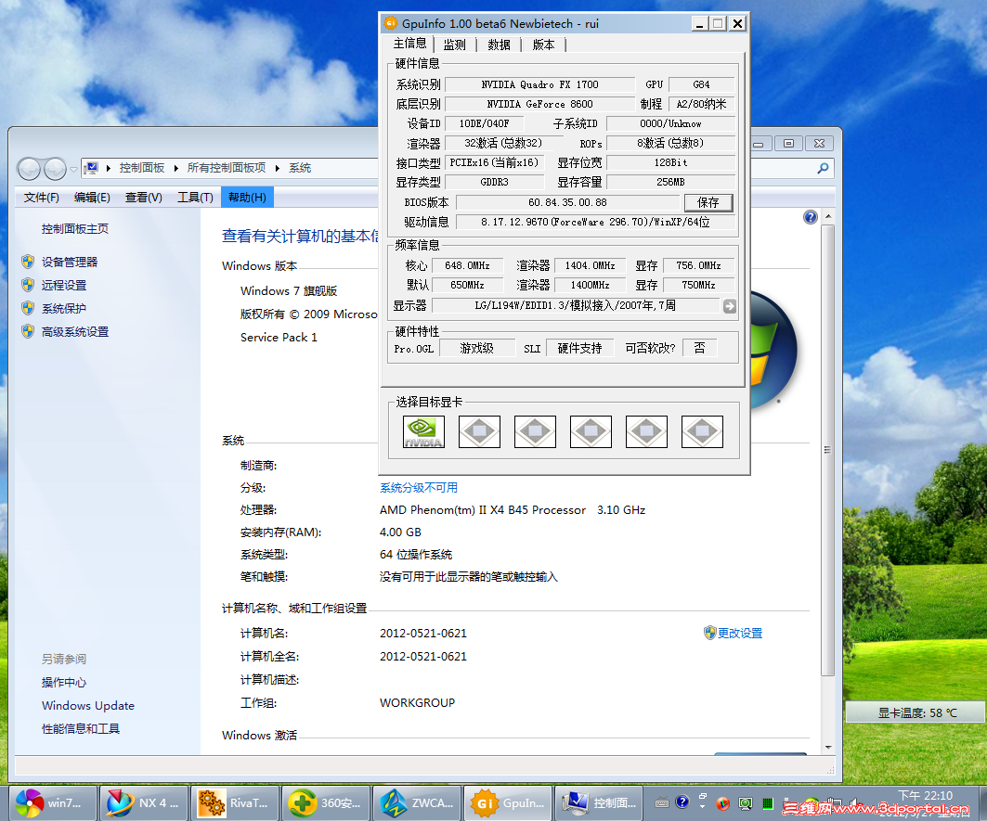Open the 编辑(E) menu
The width and height of the screenshot is (987, 821).
pos(92,198)
